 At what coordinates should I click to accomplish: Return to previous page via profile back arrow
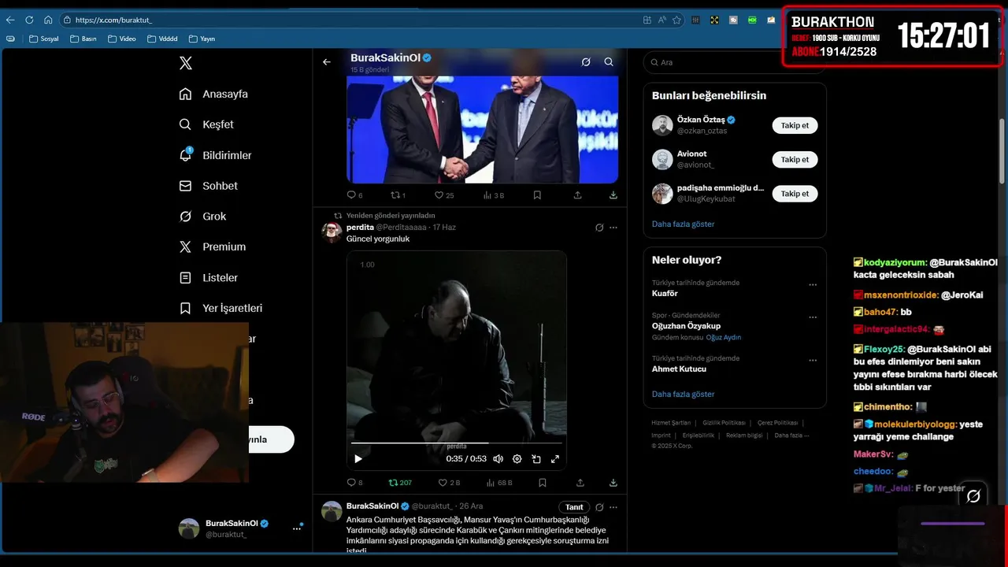pos(327,61)
